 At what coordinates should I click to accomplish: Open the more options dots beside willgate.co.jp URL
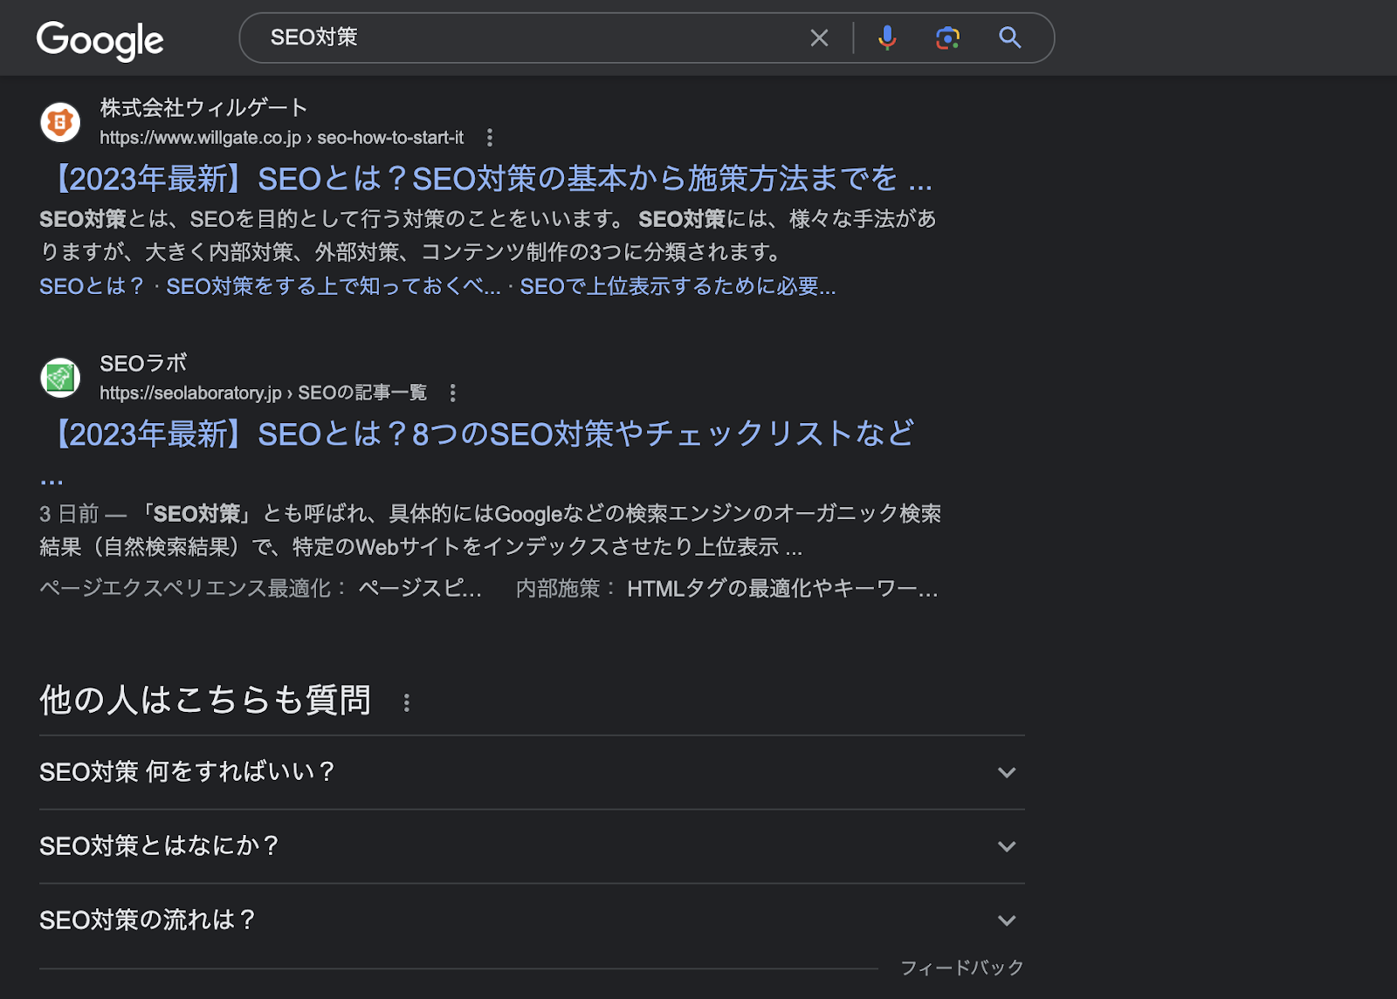490,137
